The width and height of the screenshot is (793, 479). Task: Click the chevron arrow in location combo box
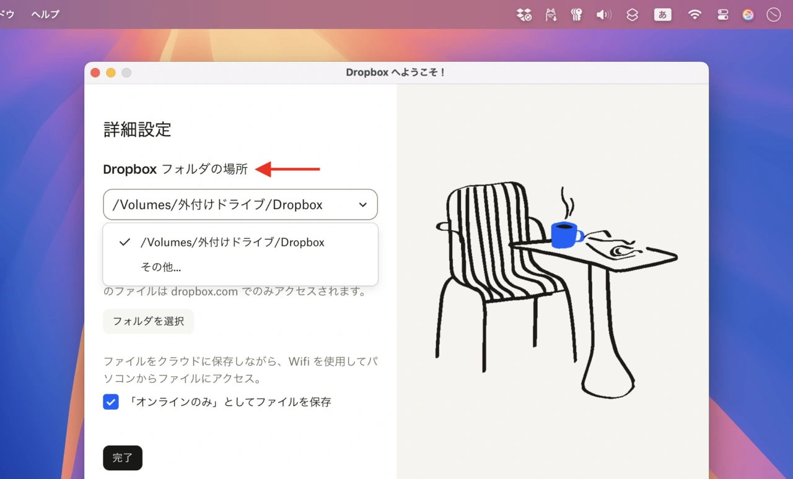tap(363, 205)
